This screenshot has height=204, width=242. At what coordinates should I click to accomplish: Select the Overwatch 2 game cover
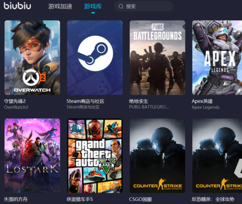point(32,58)
